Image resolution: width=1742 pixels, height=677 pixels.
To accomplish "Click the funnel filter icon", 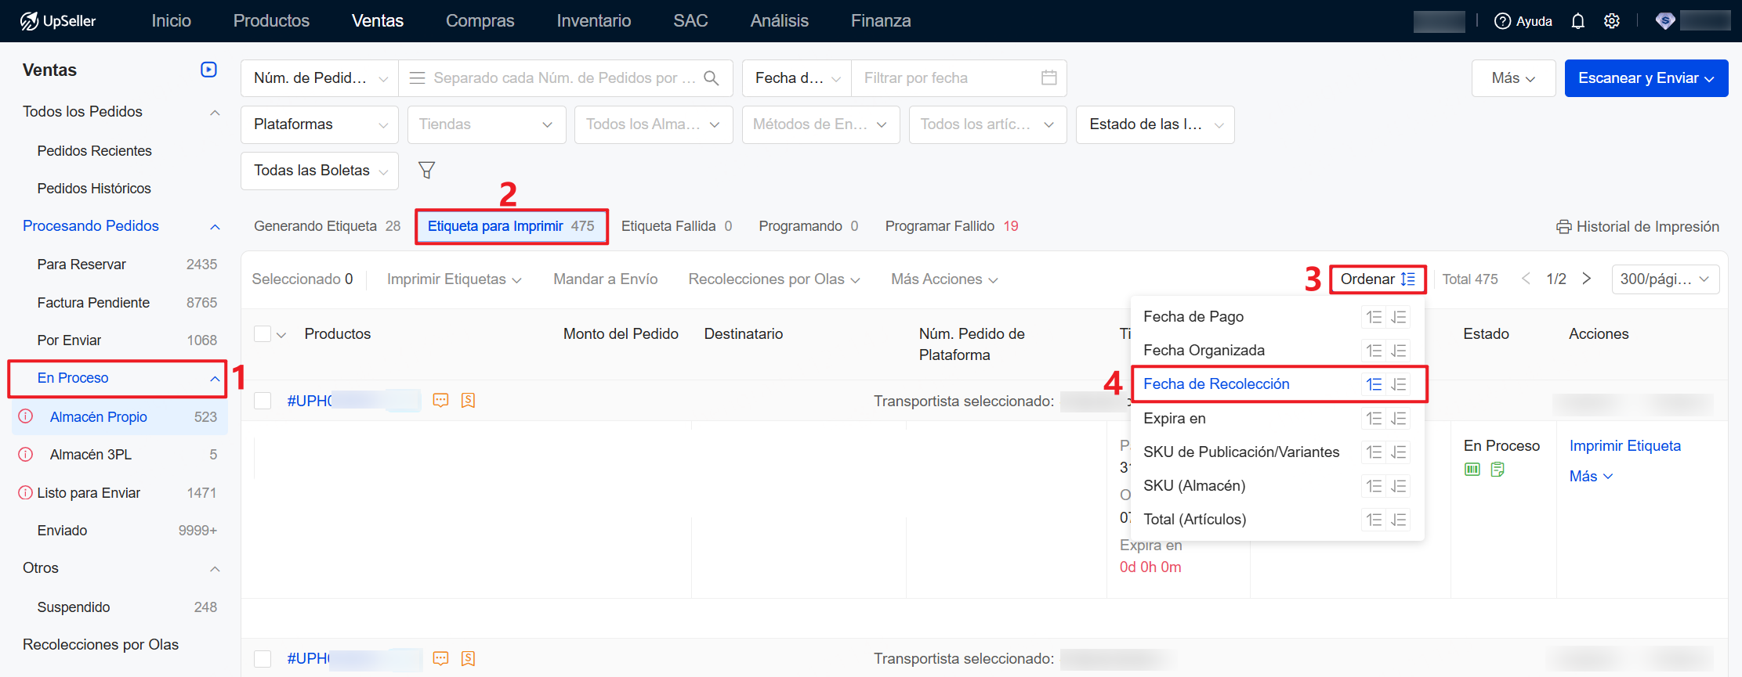I will tap(426, 170).
